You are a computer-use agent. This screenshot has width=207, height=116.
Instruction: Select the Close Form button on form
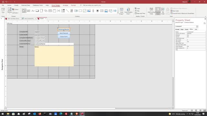pos(64,36)
